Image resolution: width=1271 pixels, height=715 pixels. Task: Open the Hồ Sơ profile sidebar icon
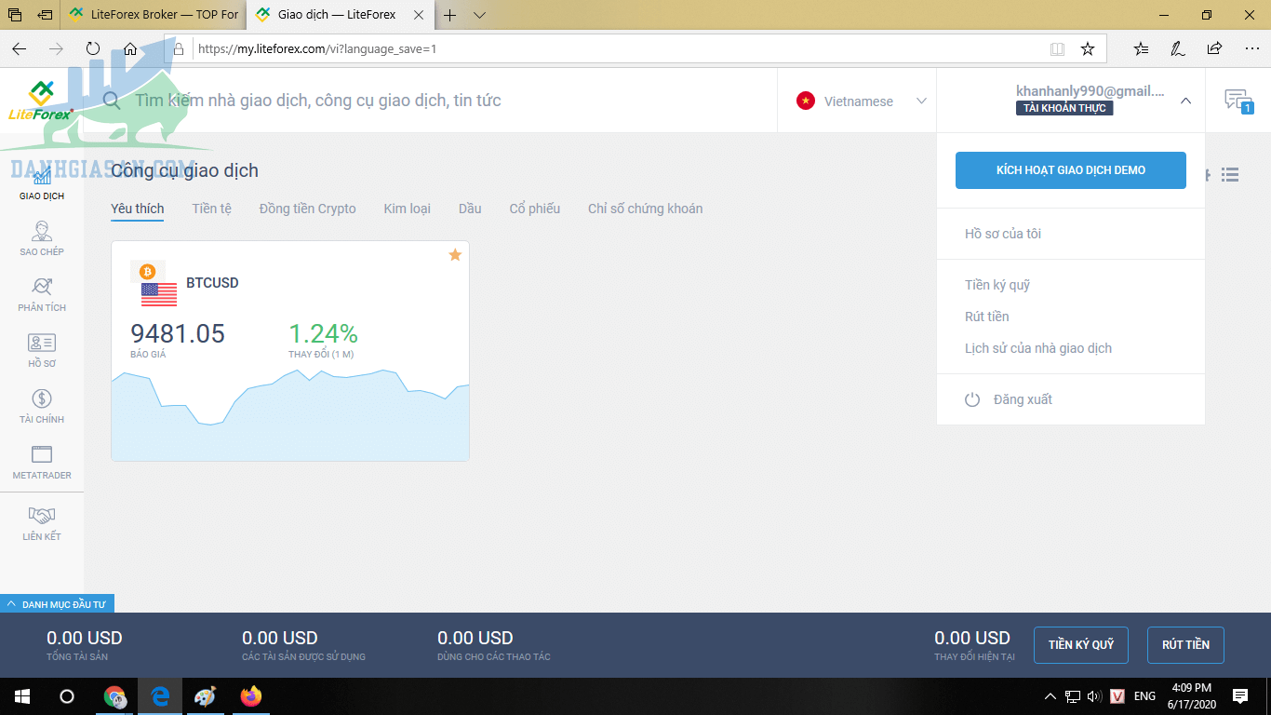coord(42,349)
